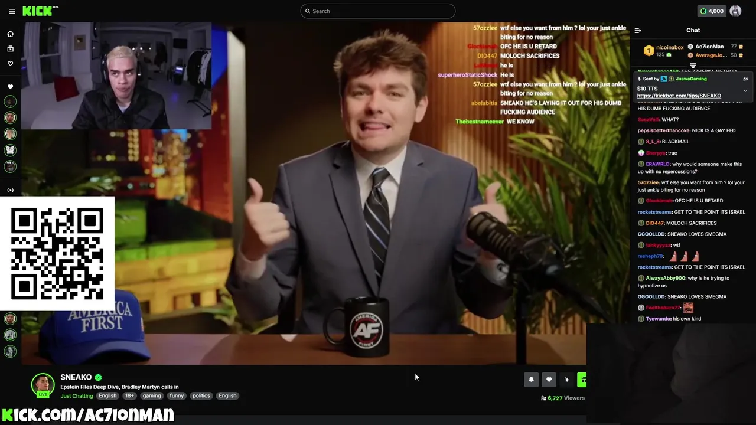Viewport: 756px width, 425px height.
Task: Collapse the chat panel with arrow icon
Action: click(638, 30)
